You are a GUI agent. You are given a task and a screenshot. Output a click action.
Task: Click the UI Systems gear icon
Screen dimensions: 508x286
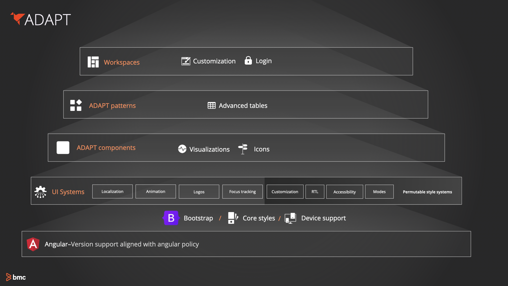pos(40,192)
